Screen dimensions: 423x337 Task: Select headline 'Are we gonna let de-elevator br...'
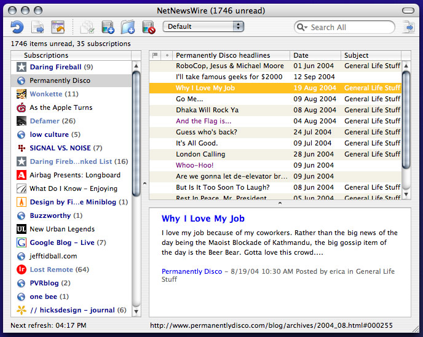(275, 176)
